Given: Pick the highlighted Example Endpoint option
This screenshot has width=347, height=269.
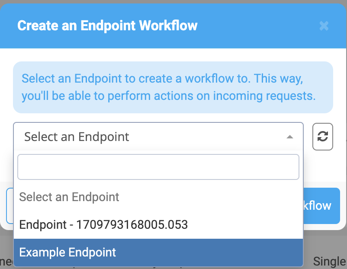Looking at the screenshot, I should 158,252.
